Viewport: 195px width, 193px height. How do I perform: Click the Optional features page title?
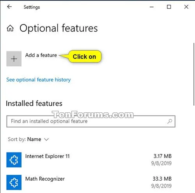58,28
